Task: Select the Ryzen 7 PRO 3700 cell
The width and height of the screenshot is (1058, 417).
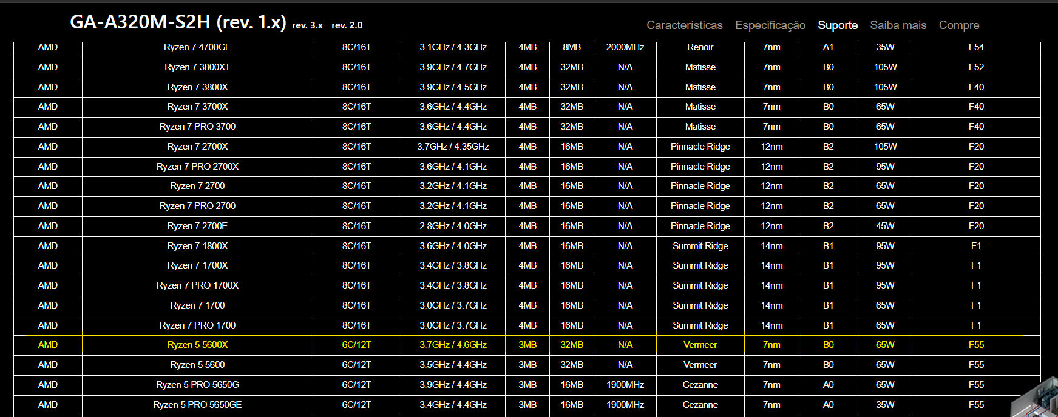Action: [197, 127]
